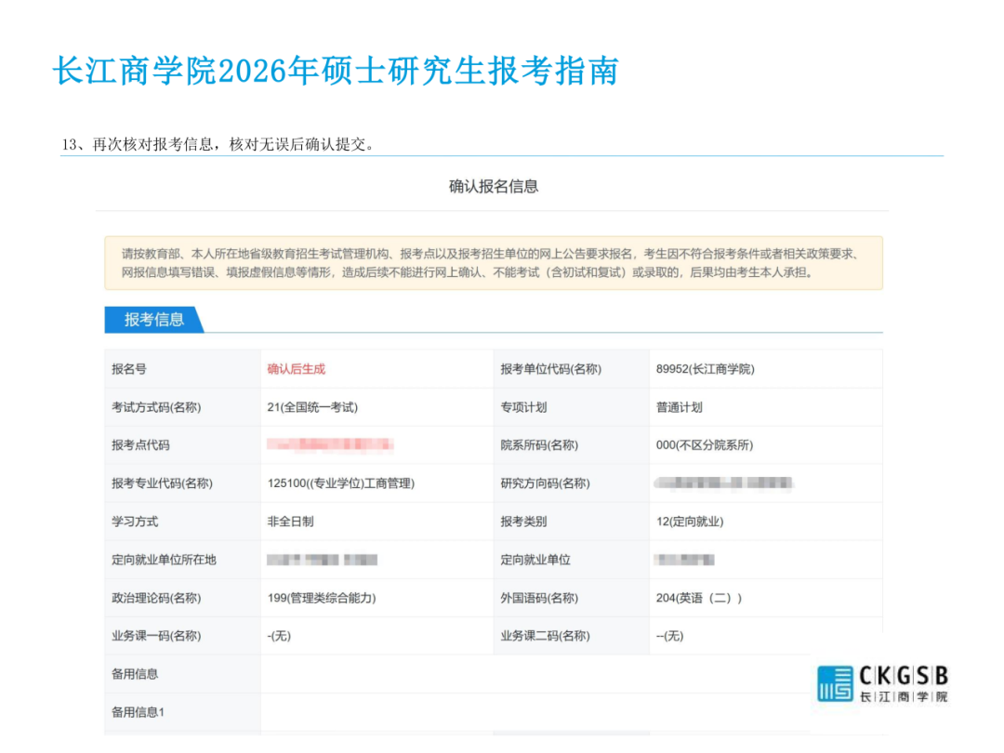Image resolution: width=1004 pixels, height=753 pixels.
Task: Click the 21(全国统一考试) exam method value
Action: [312, 407]
